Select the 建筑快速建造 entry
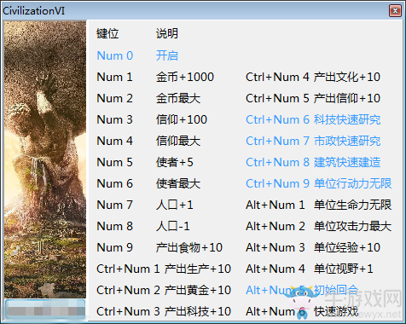This screenshot has width=406, height=324. (347, 162)
